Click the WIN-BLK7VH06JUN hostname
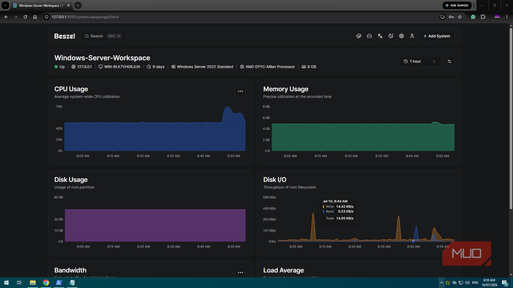 click(x=122, y=67)
